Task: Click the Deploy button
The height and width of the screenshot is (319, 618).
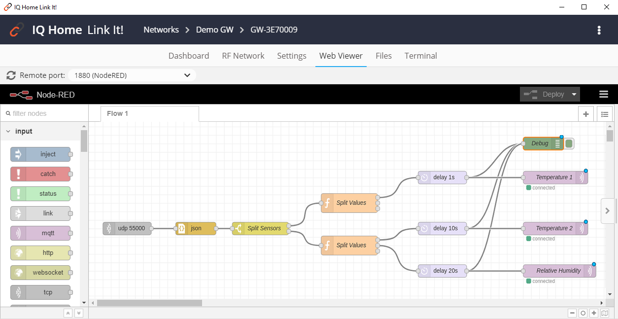Action: 544,94
